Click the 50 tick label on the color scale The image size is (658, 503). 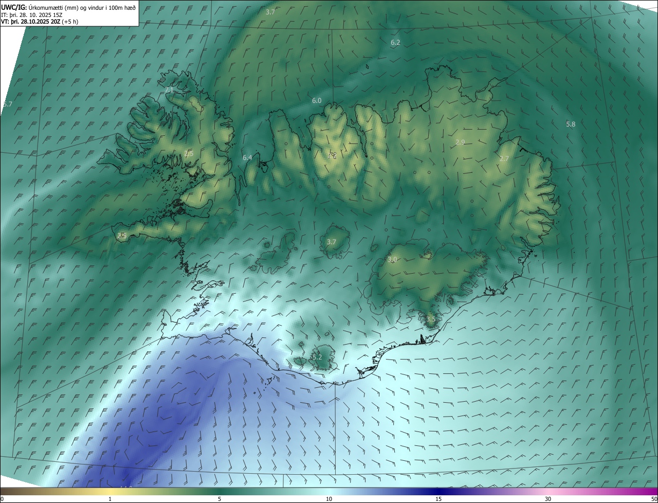(x=653, y=499)
